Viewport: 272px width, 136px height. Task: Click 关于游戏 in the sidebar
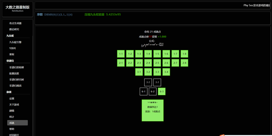point(14,105)
